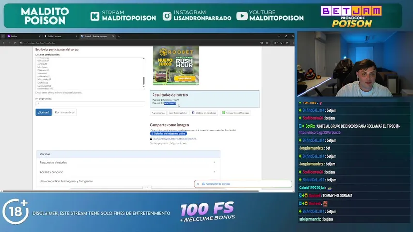Click the Roobet Rush Hour ad banner
413x232 pixels.
coord(176,66)
